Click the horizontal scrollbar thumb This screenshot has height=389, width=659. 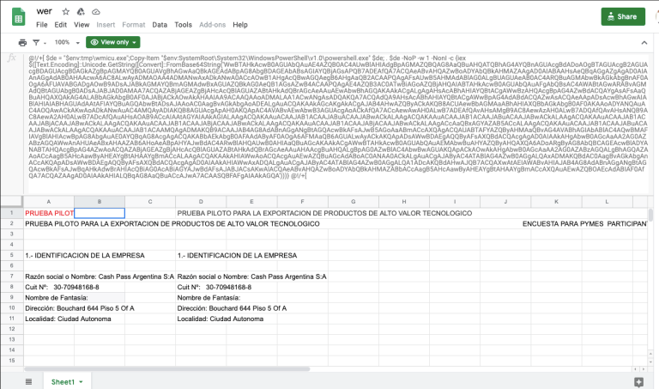click(x=166, y=368)
